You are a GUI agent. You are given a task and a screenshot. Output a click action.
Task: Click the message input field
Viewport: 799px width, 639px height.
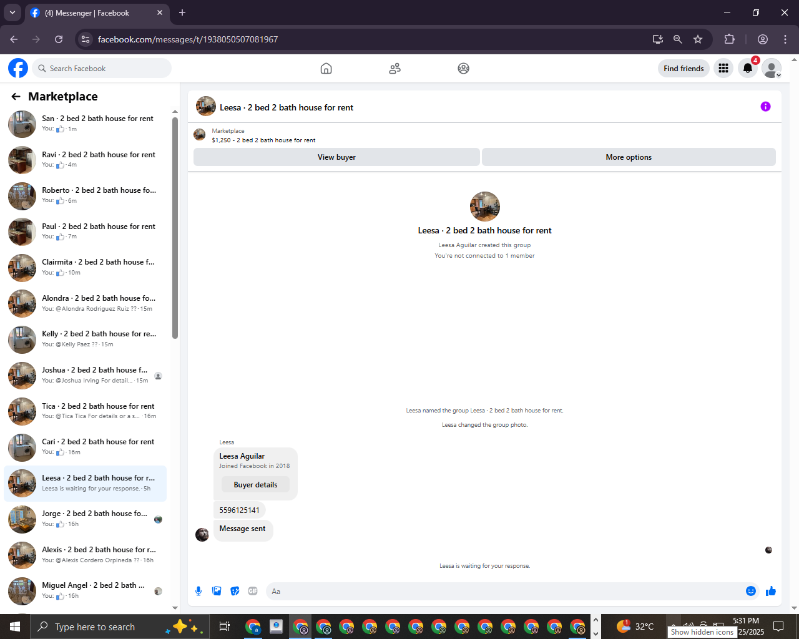point(504,591)
